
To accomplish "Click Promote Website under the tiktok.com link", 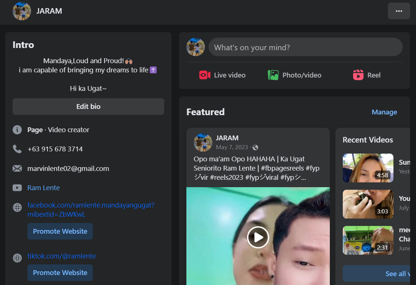I will [x=60, y=272].
